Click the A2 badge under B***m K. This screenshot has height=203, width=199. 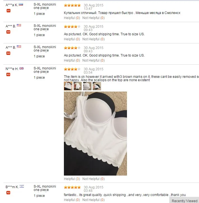pos(8,193)
